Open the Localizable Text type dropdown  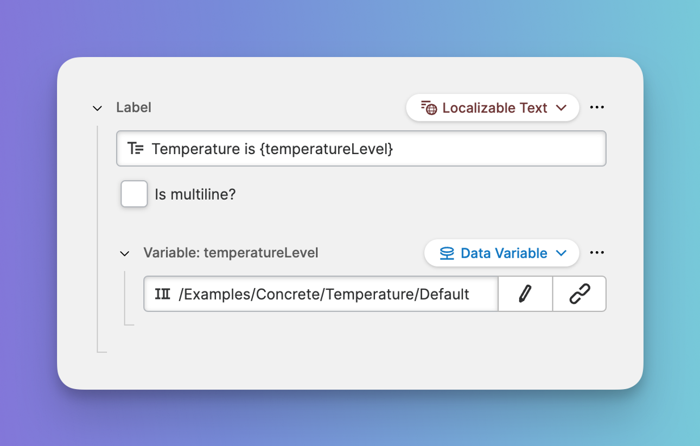494,108
